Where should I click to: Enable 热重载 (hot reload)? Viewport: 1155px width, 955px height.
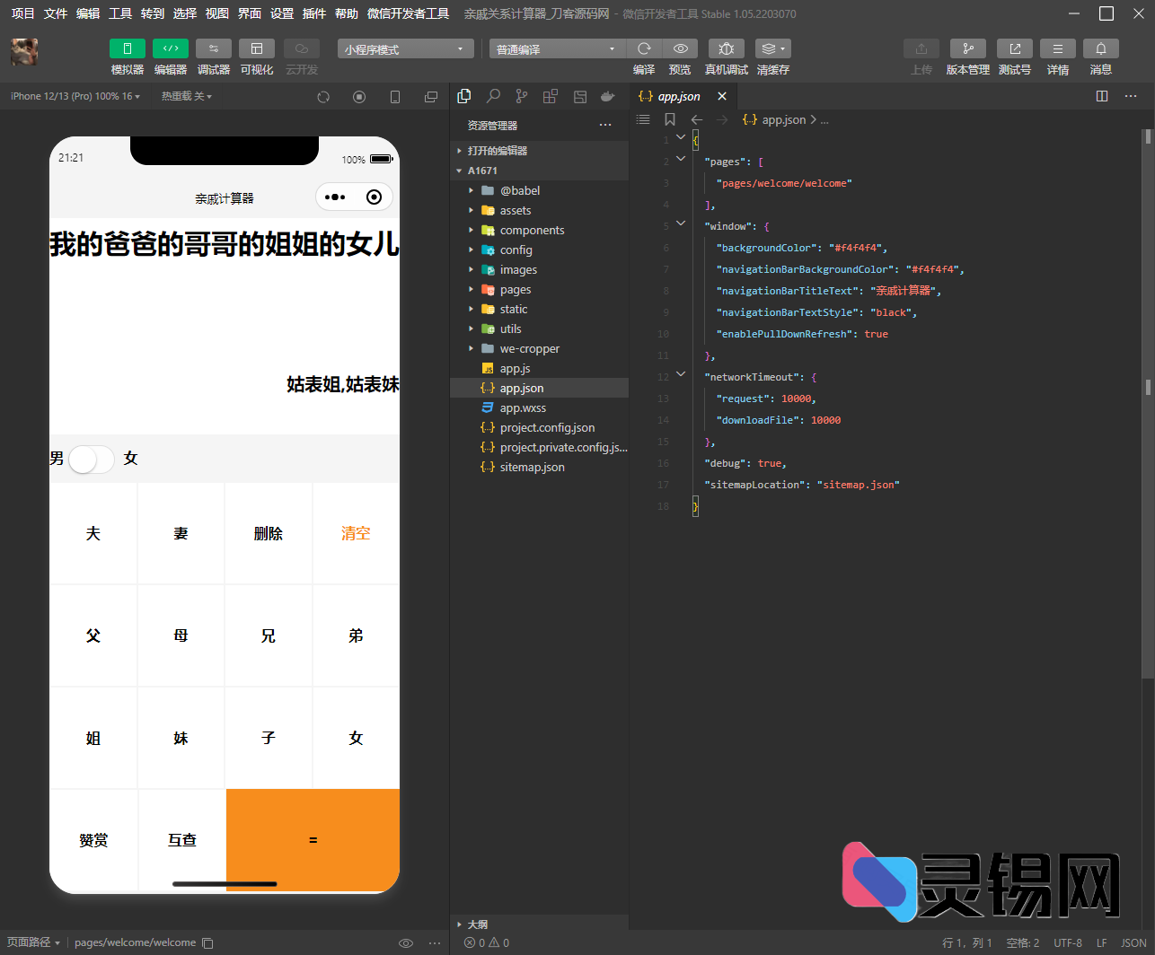186,95
